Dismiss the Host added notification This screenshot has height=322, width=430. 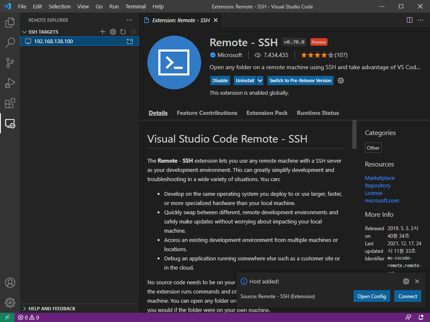click(x=417, y=281)
